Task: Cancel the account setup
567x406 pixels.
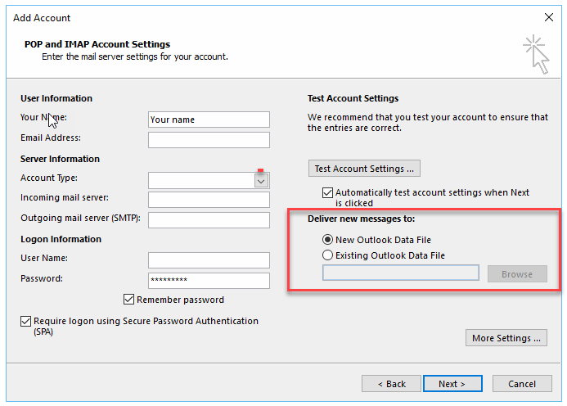Action: pyautogui.click(x=522, y=384)
